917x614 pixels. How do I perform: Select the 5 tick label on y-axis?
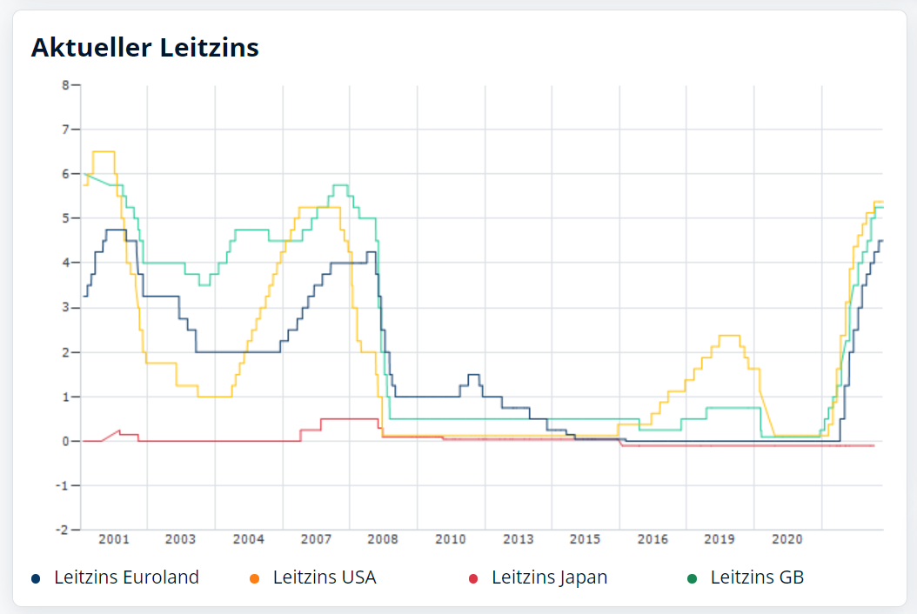click(x=65, y=218)
